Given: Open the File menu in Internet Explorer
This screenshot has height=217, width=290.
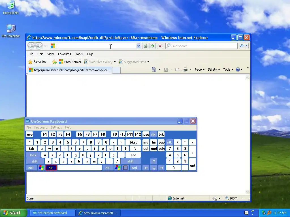Looking at the screenshot, I should [x=31, y=54].
